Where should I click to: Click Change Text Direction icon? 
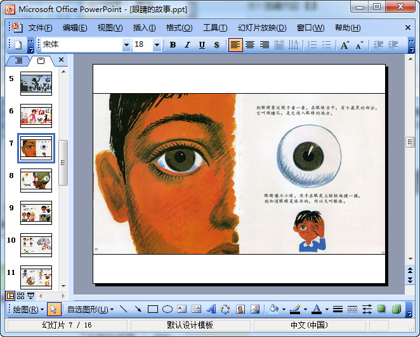pos(293,45)
